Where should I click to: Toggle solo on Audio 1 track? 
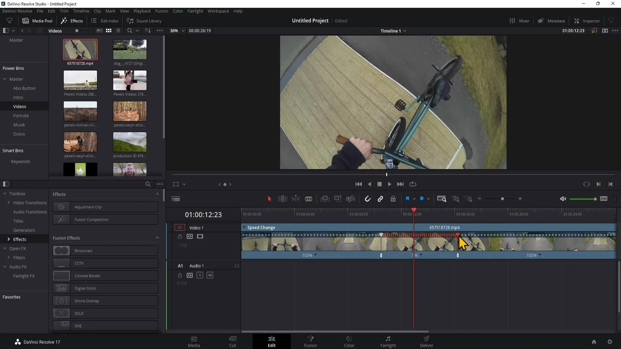coord(200,275)
